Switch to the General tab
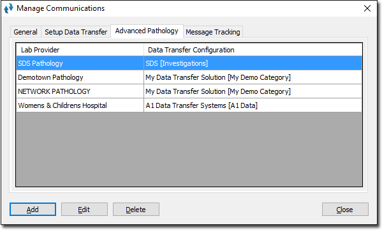The width and height of the screenshot is (382, 230). point(26,32)
